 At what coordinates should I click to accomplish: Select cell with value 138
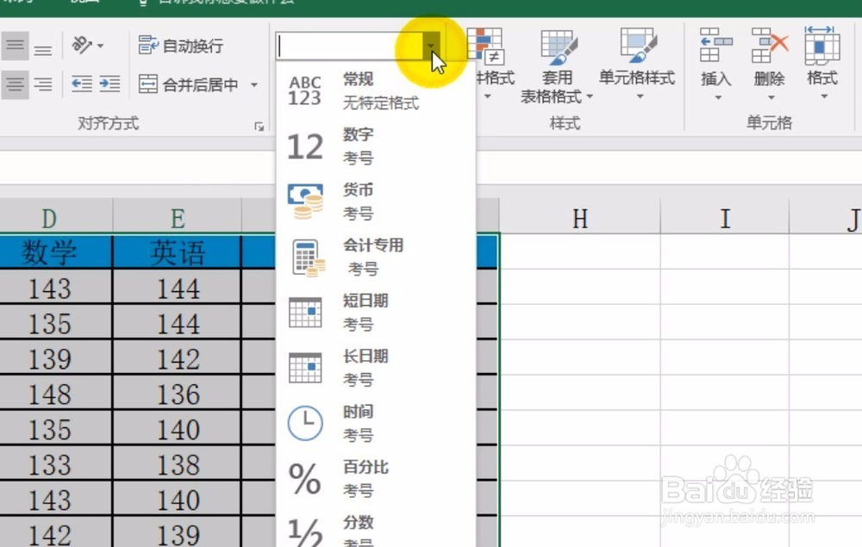tap(177, 463)
